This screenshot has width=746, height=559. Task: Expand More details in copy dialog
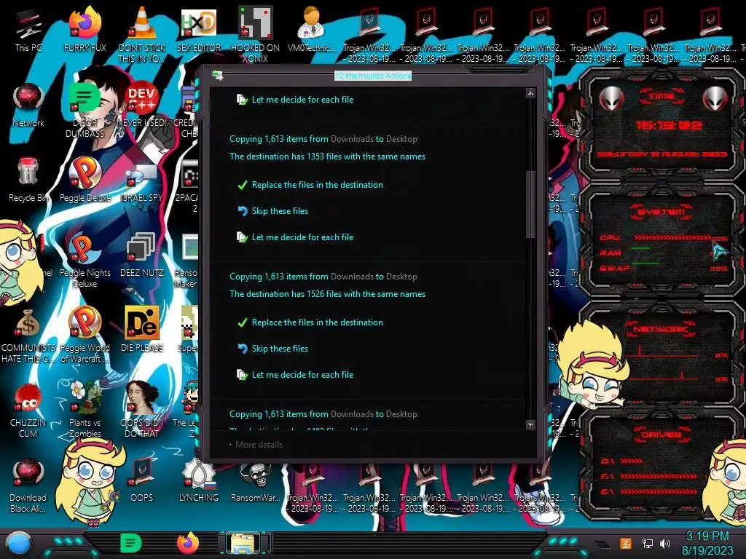tap(256, 445)
